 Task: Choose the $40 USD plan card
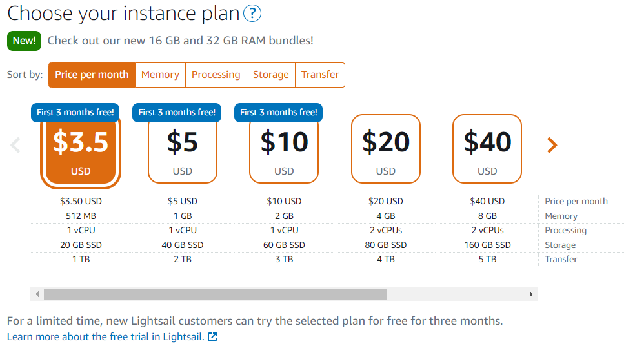487,149
